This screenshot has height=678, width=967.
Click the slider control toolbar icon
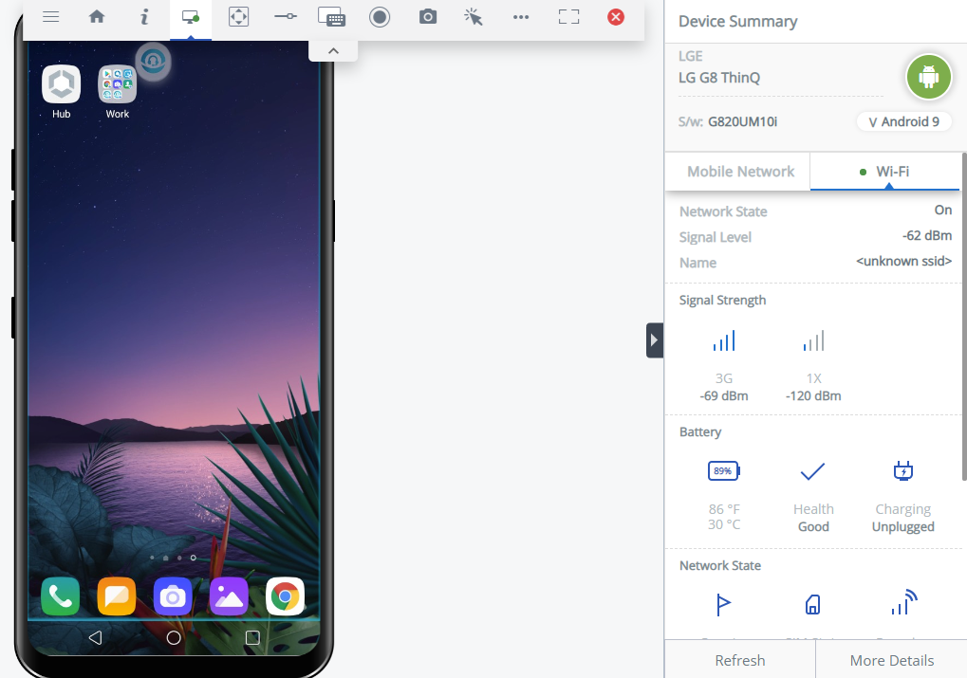[x=285, y=17]
